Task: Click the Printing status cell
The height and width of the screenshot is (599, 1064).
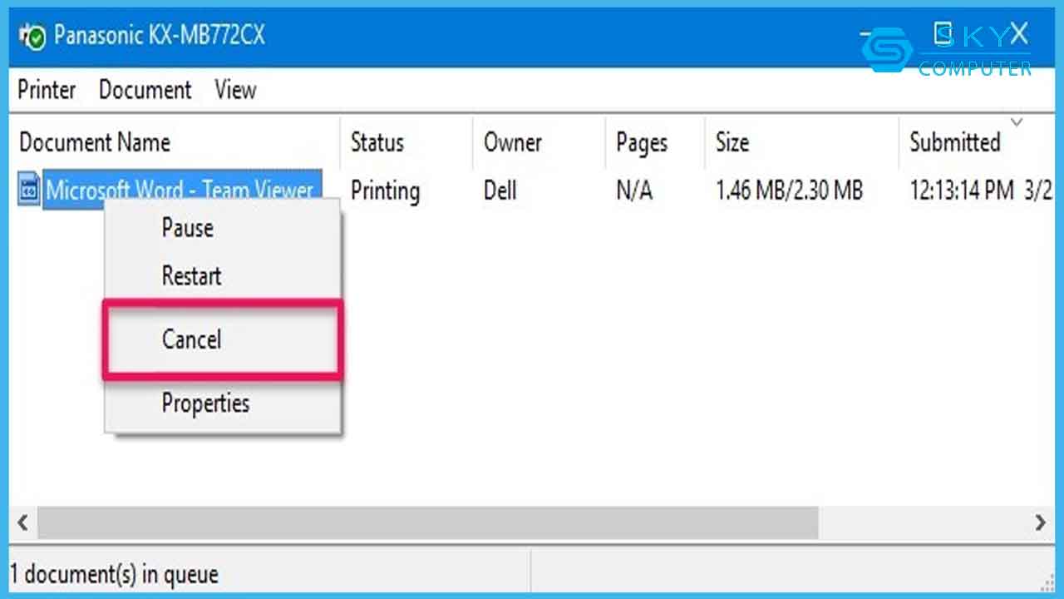Action: click(x=385, y=191)
